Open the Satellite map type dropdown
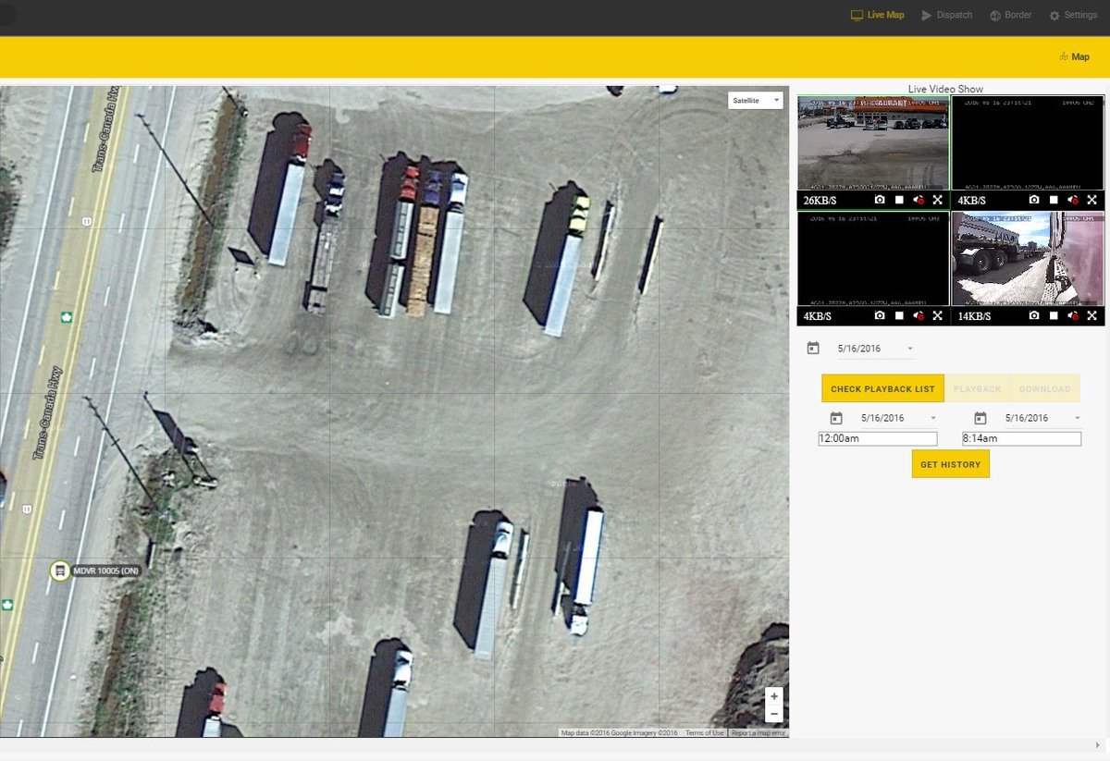The width and height of the screenshot is (1110, 761). click(756, 100)
